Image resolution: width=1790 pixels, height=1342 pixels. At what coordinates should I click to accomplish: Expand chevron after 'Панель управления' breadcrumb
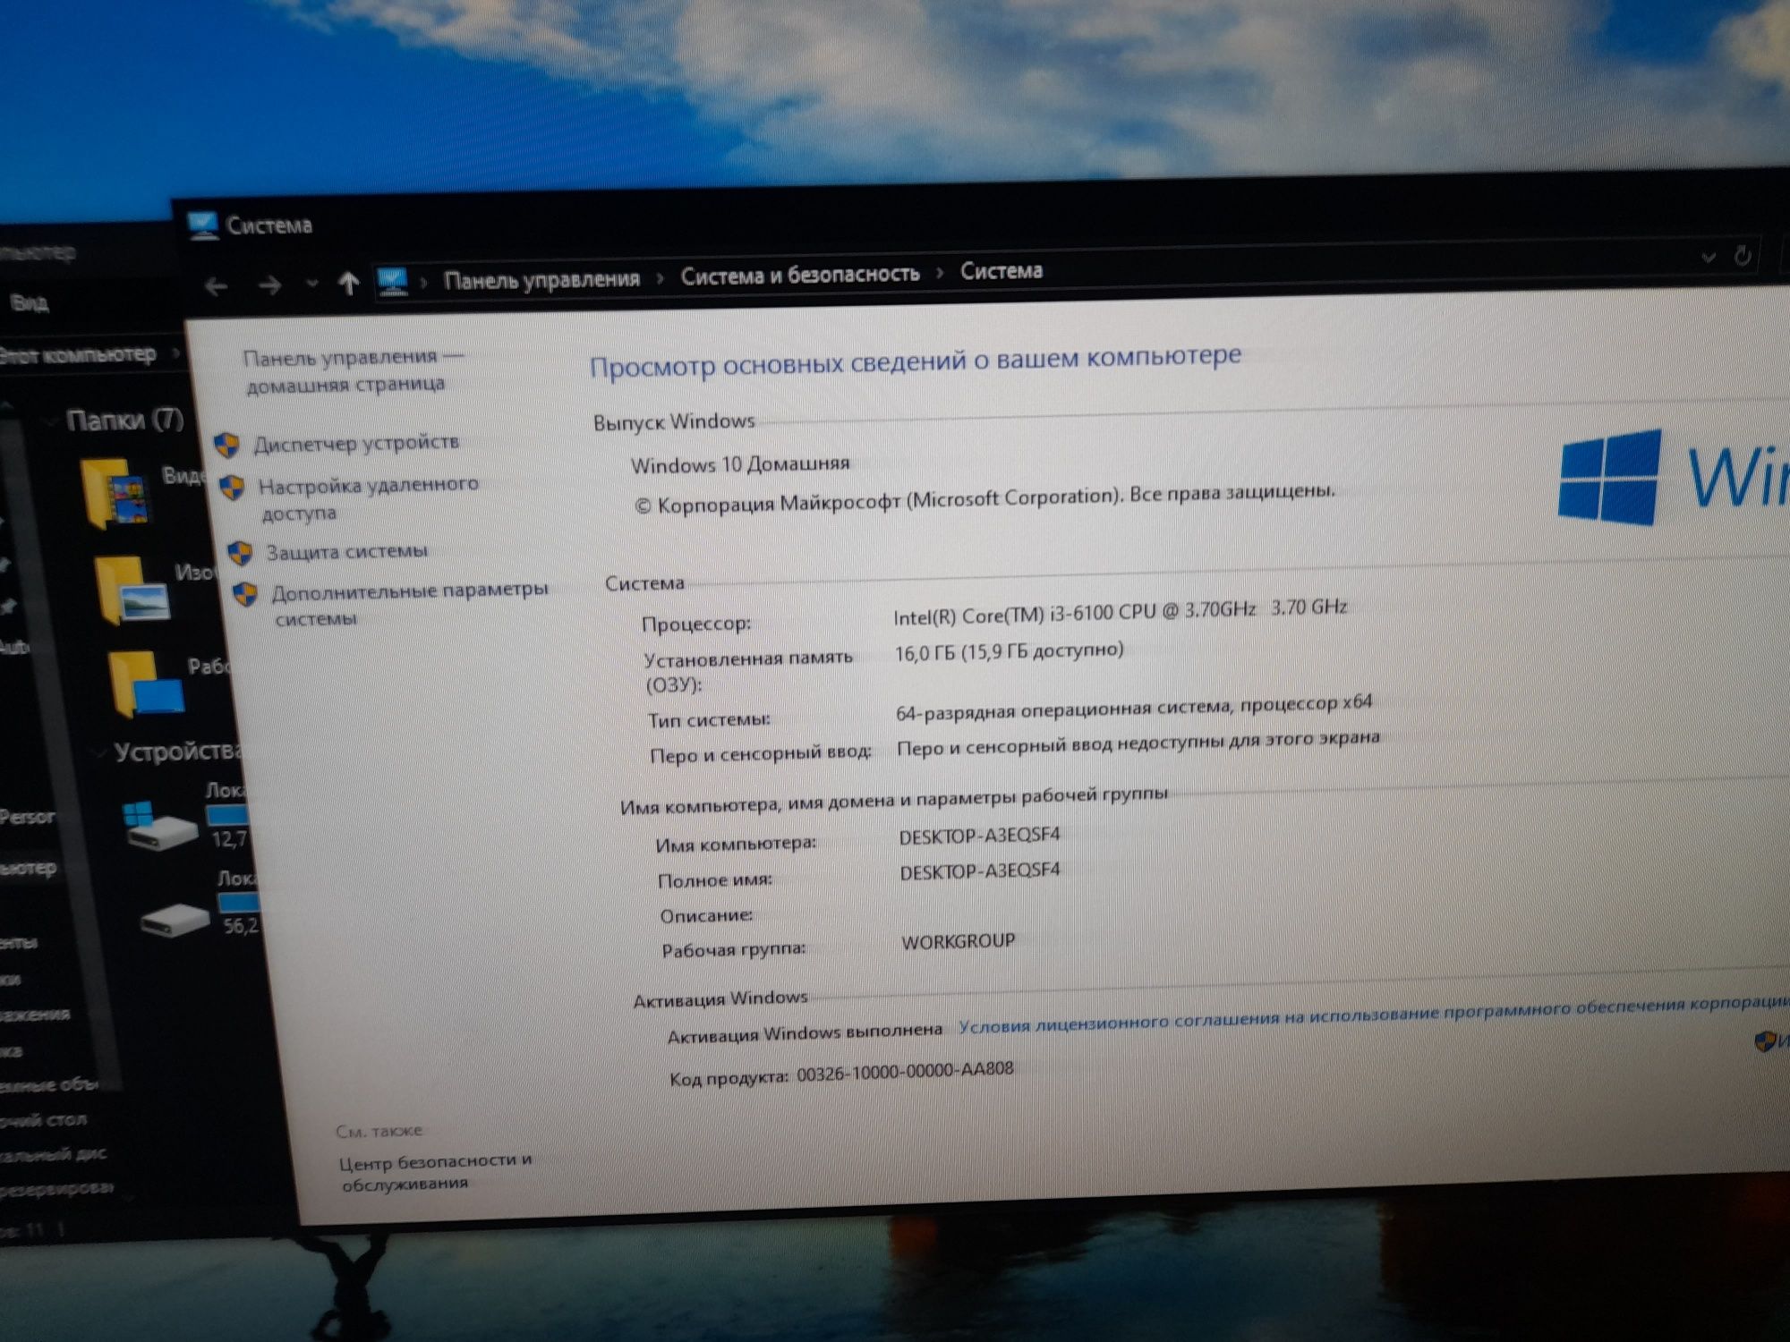pyautogui.click(x=661, y=277)
